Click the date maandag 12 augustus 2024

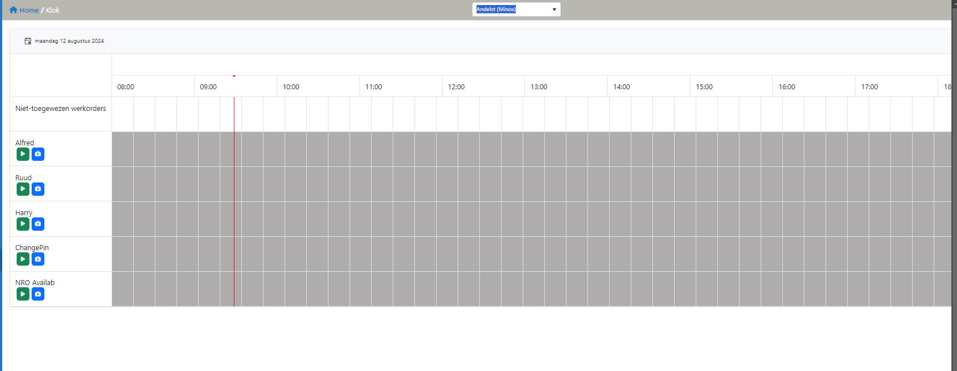coord(69,41)
